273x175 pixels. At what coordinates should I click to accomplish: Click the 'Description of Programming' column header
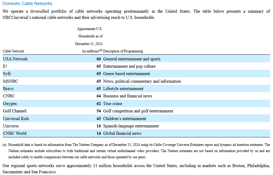[x=123, y=51]
